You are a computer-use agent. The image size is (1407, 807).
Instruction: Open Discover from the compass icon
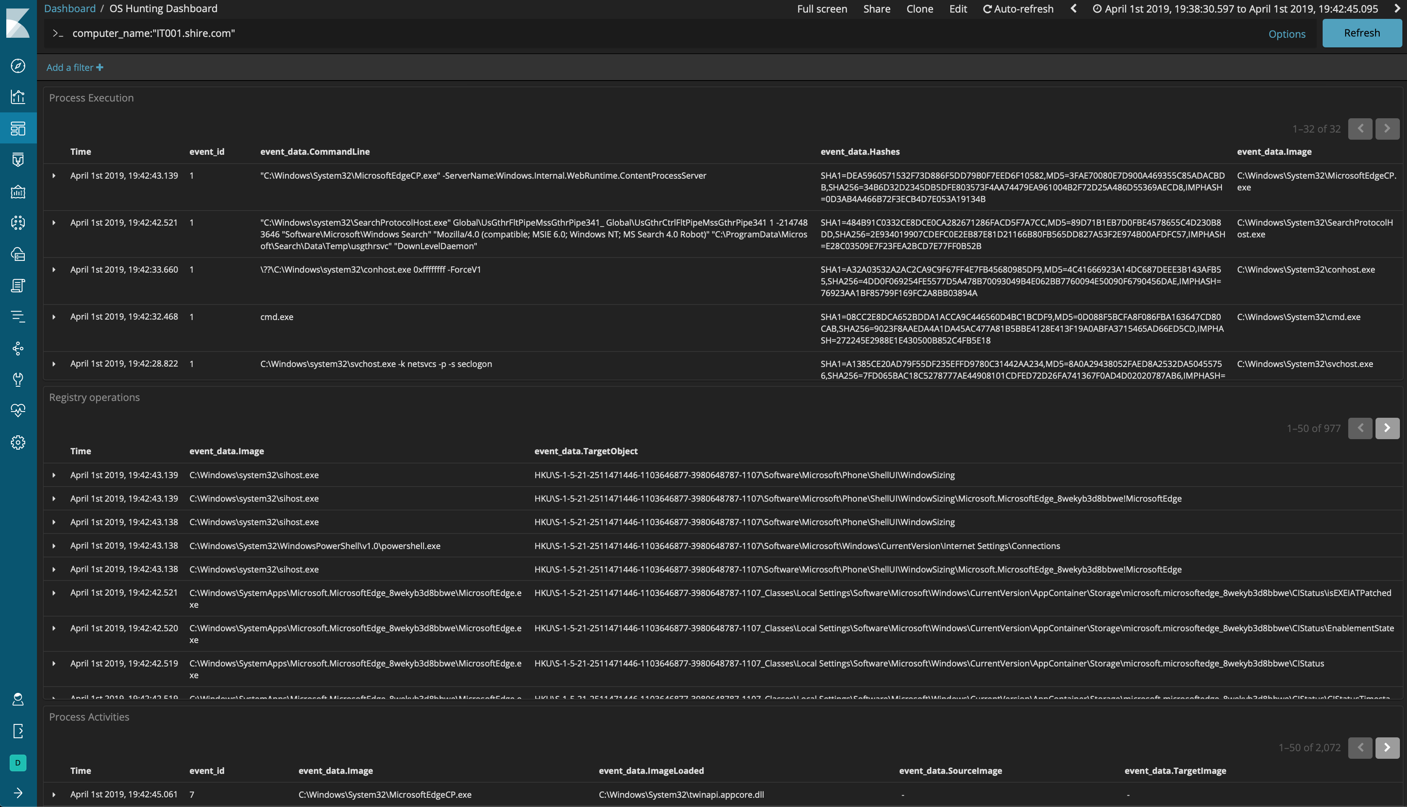point(18,66)
